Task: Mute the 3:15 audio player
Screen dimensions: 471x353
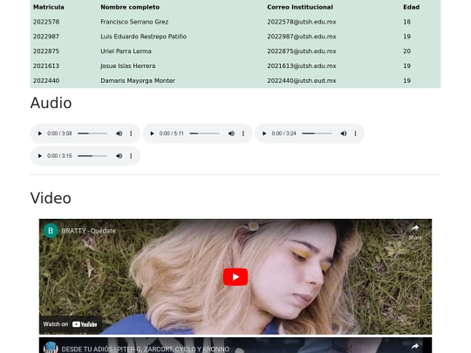Action: pos(119,156)
